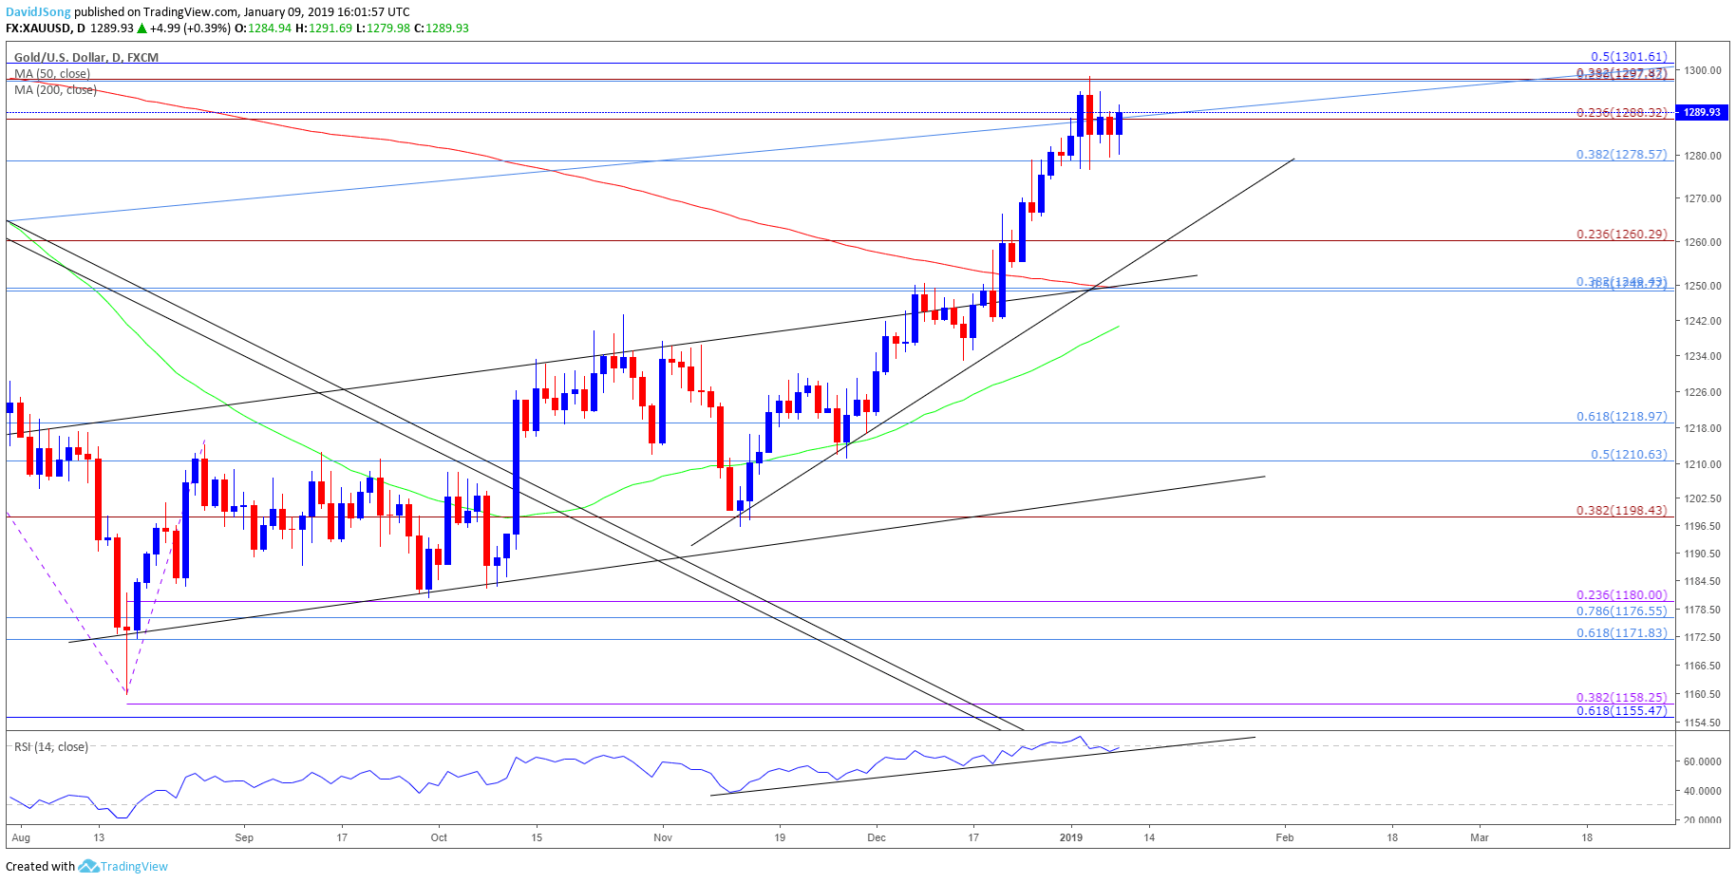The height and width of the screenshot is (883, 1736).
Task: Select the MA (50, close) indicator label
Action: point(52,73)
